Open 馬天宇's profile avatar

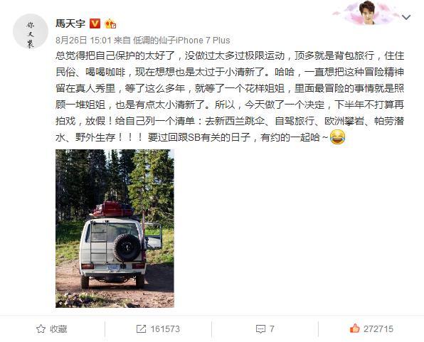click(31, 31)
